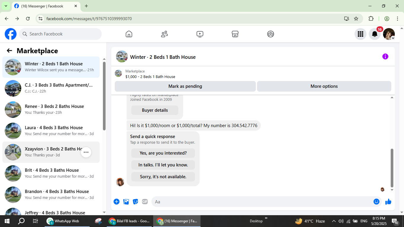Open the notifications bell icon

click(x=375, y=34)
